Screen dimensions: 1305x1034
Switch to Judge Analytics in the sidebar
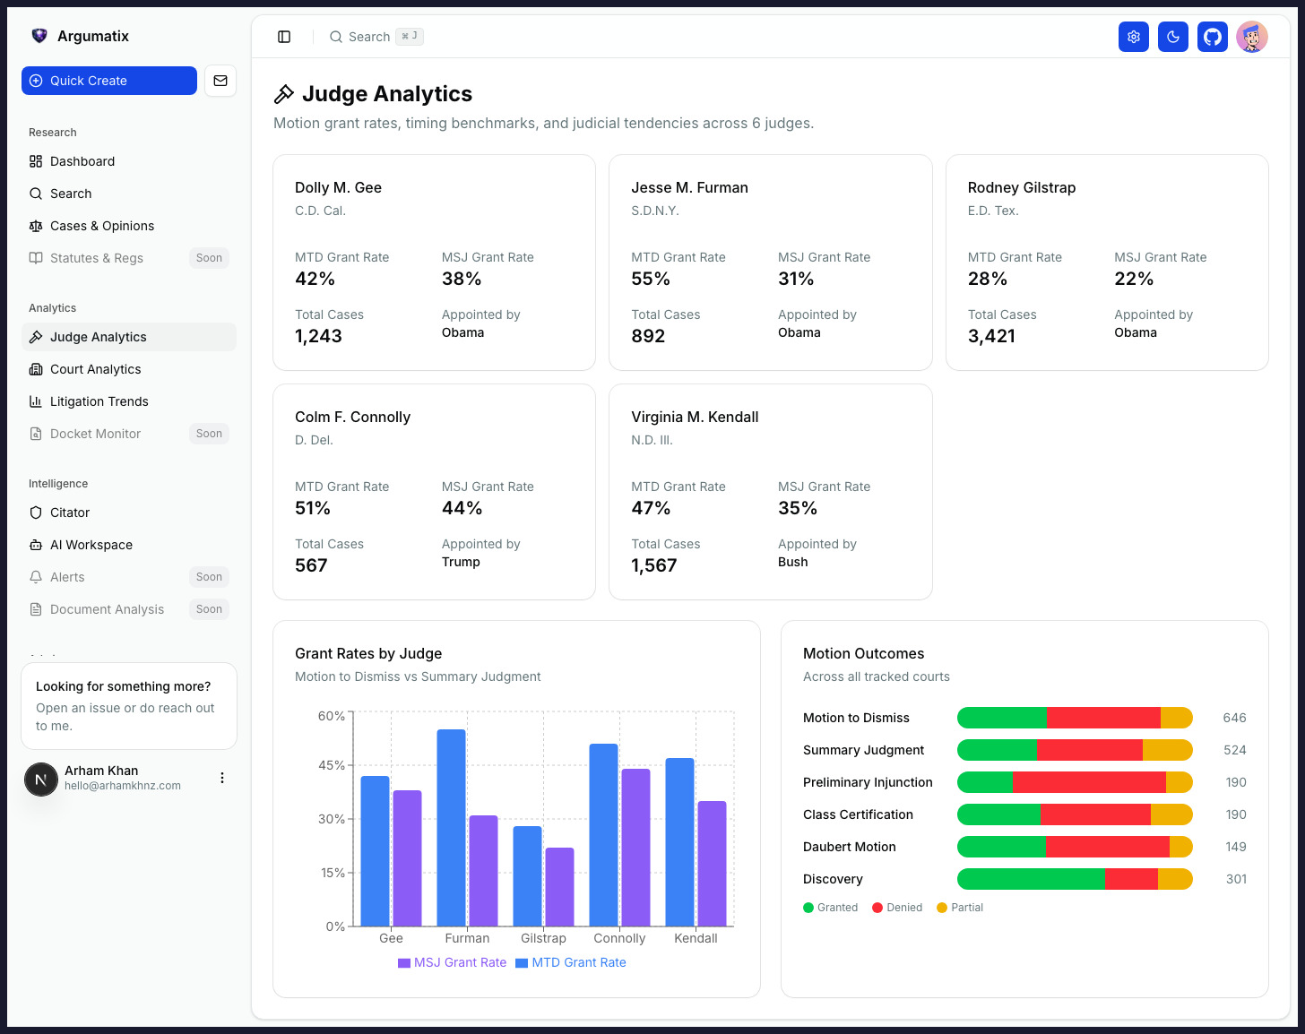(x=99, y=337)
